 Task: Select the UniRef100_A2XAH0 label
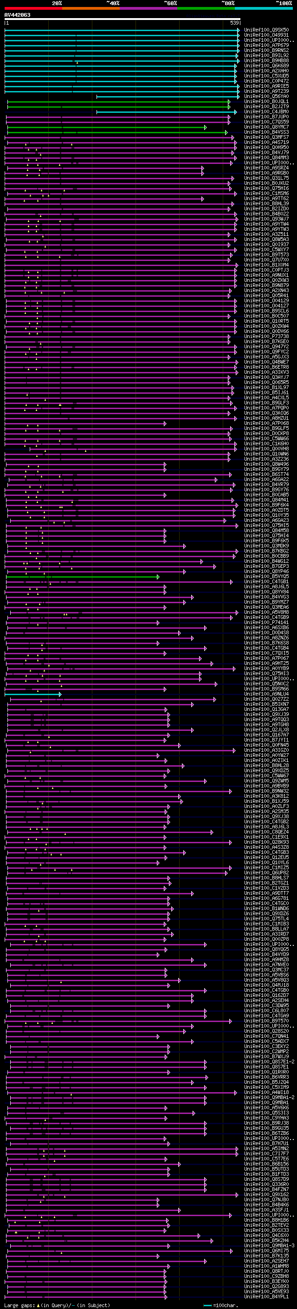266,71
